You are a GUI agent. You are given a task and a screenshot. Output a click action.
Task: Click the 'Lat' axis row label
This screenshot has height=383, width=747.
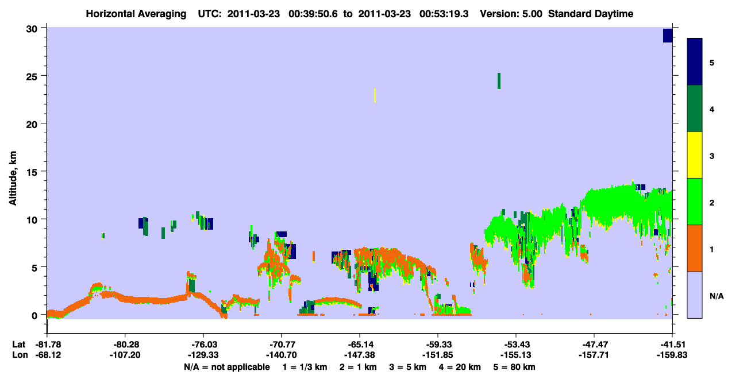click(x=19, y=345)
